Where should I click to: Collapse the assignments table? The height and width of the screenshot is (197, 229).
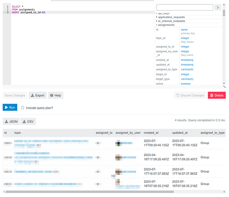[166, 25]
